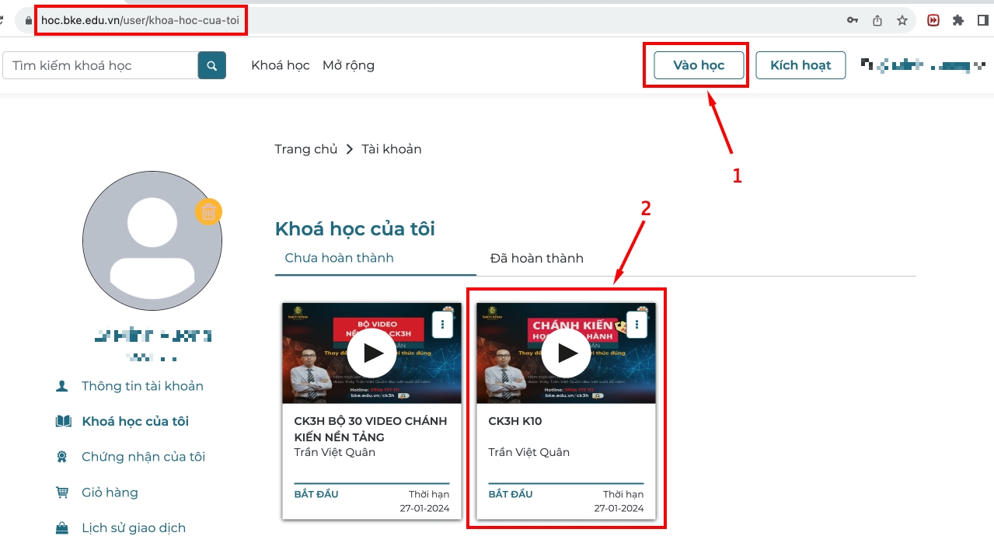Select the Chưa hoàn thành tab
Screen dimensions: 994x550
coord(339,259)
